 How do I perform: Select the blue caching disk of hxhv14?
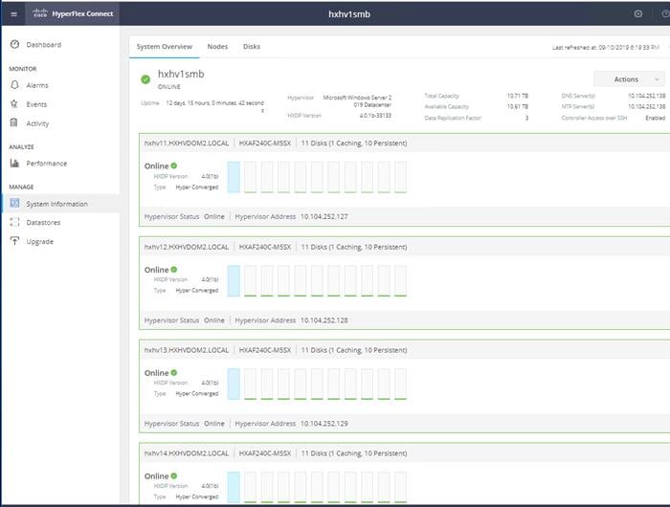[234, 487]
